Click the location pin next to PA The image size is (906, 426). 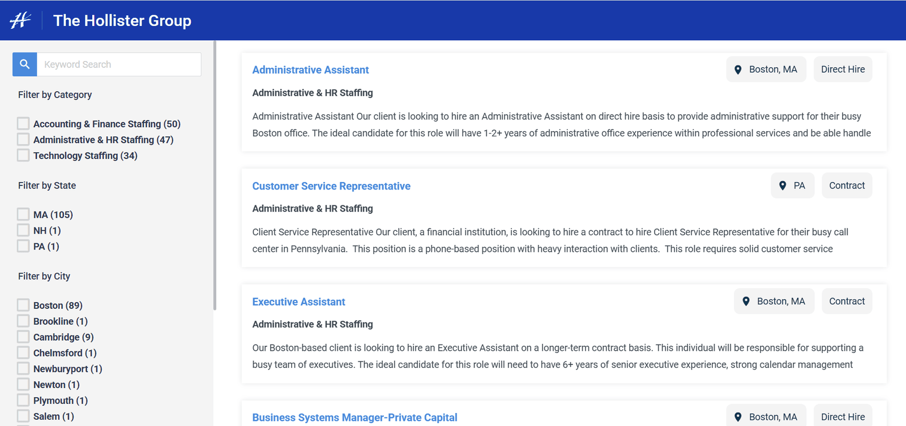click(x=783, y=186)
